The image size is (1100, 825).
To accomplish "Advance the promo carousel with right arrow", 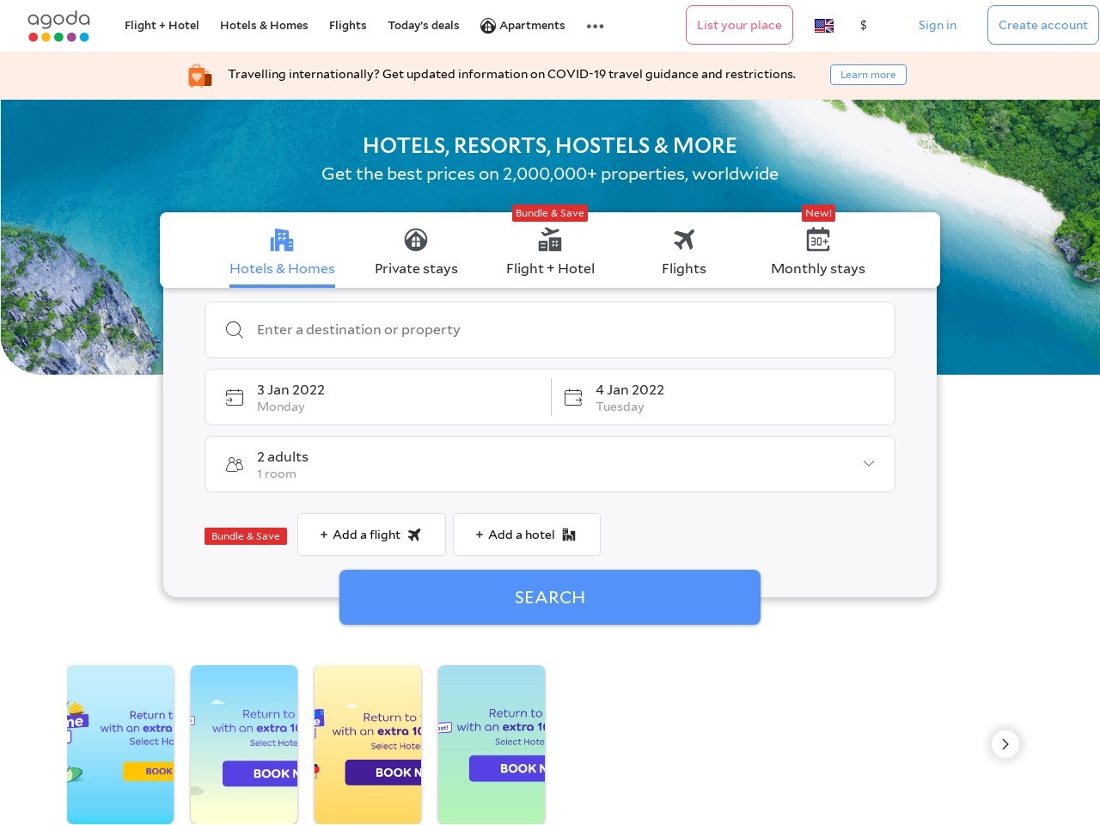I will pyautogui.click(x=1005, y=744).
